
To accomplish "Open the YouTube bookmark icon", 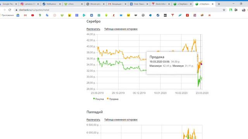I will click(33, 15).
